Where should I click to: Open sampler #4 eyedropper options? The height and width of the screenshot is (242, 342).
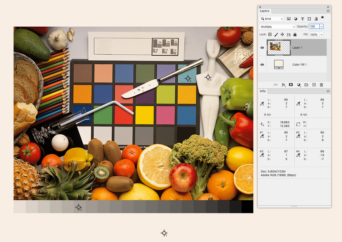click(x=298, y=155)
